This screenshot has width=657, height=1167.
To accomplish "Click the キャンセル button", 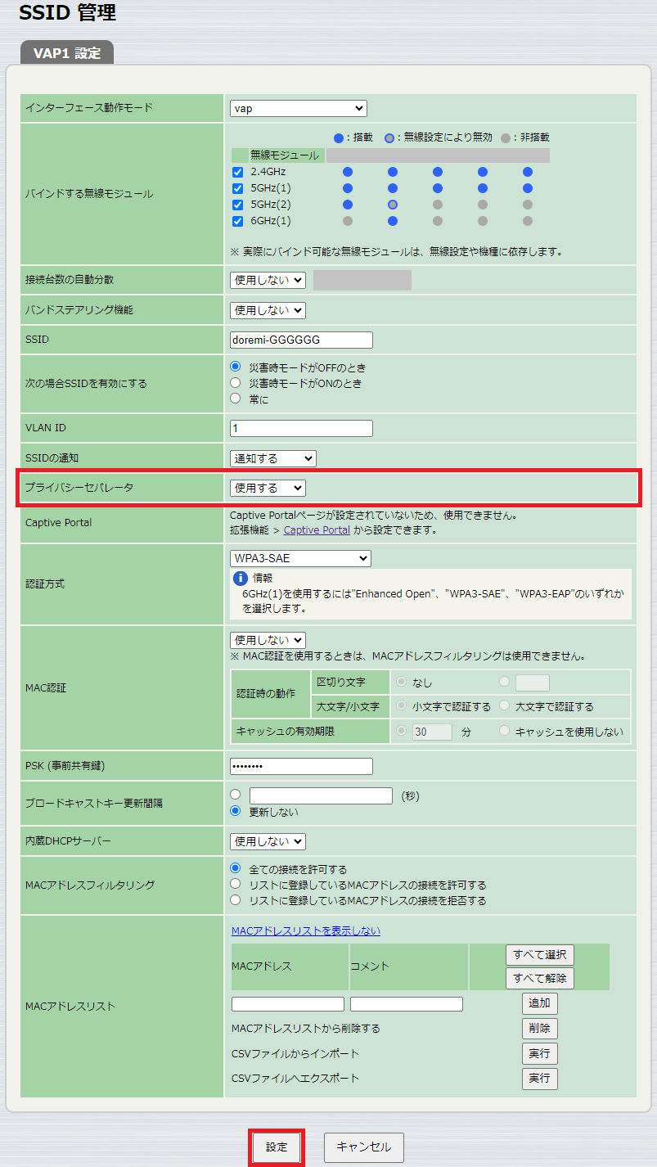I will click(362, 1147).
